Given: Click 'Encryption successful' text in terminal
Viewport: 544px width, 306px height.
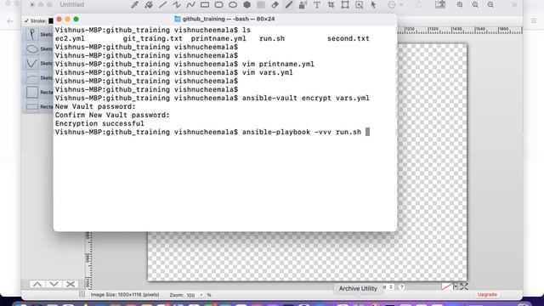Looking at the screenshot, I should point(99,123).
